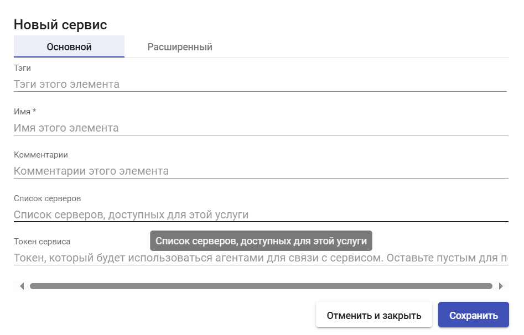Click the Список серверов label

(48, 198)
